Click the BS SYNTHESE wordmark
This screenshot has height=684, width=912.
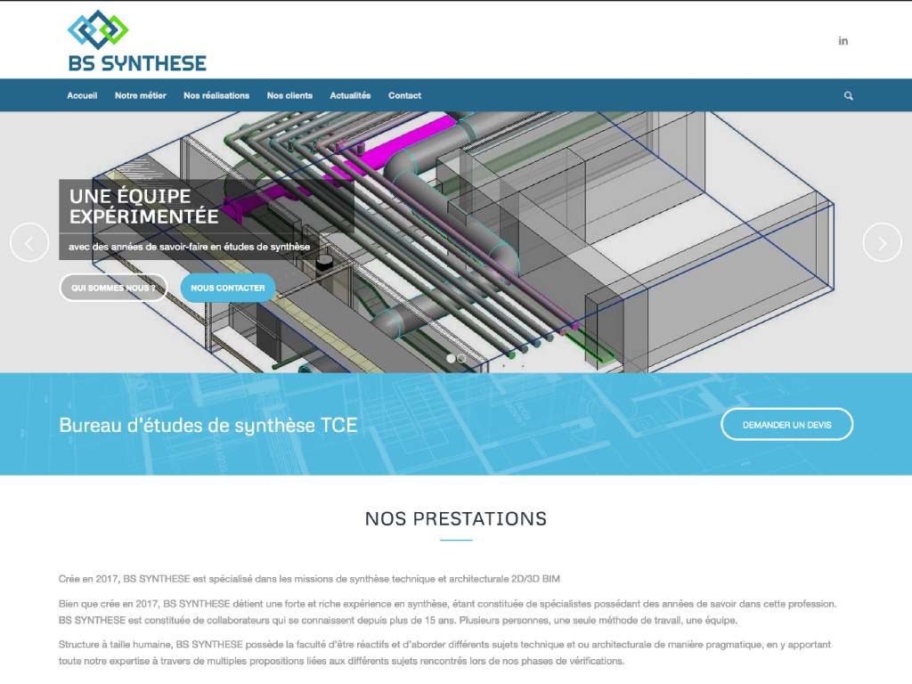click(x=135, y=62)
